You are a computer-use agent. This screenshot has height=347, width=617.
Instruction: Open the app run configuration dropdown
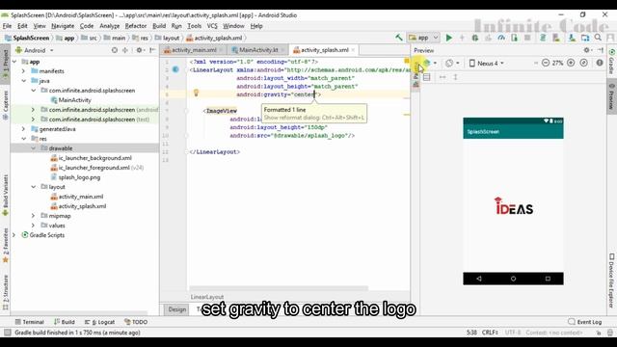(423, 38)
